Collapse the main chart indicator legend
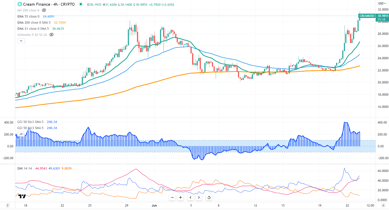Viewport: 389px width, 210px height. (x=21, y=41)
